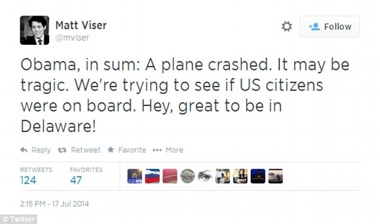
Task: Open the Matt Viser name link
Action: 81,25
